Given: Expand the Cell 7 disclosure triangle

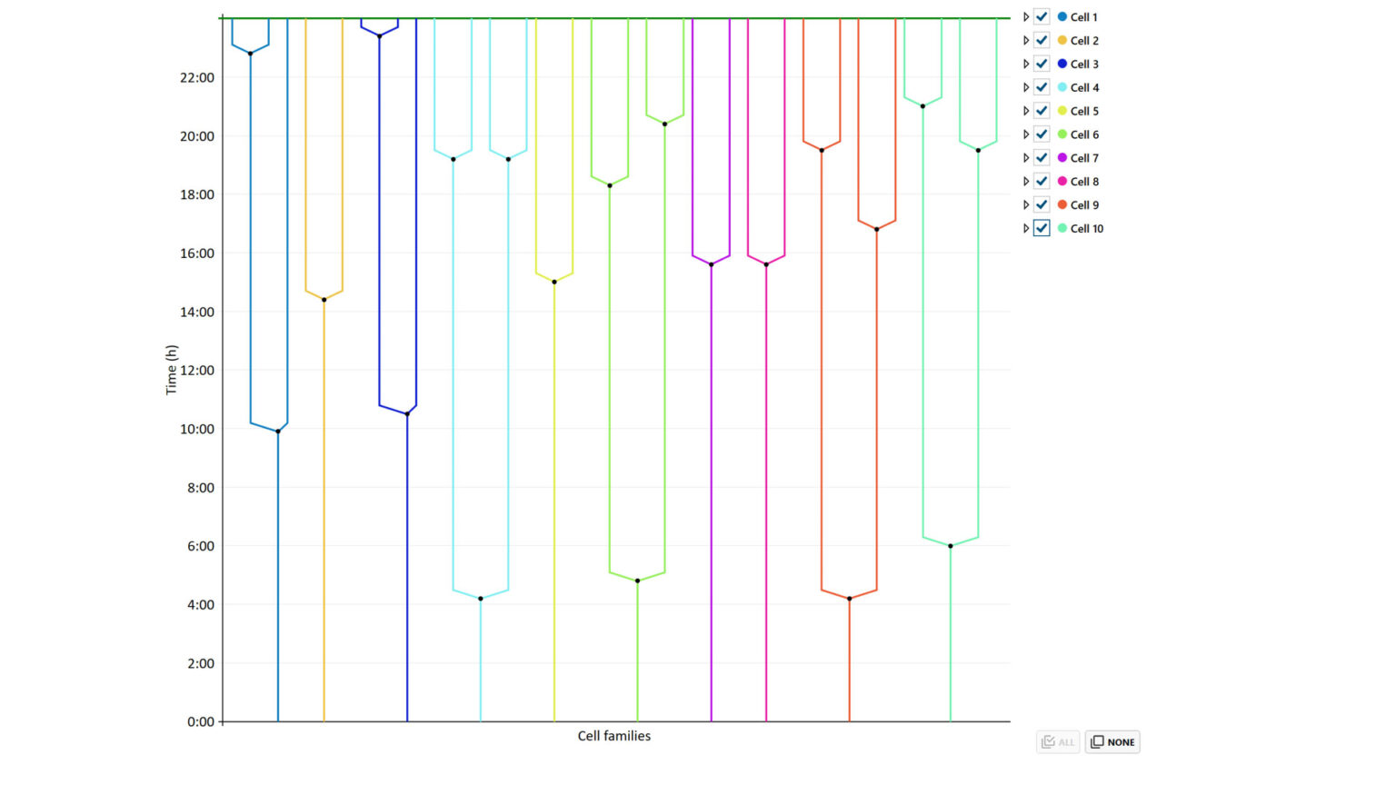Looking at the screenshot, I should (x=1026, y=158).
